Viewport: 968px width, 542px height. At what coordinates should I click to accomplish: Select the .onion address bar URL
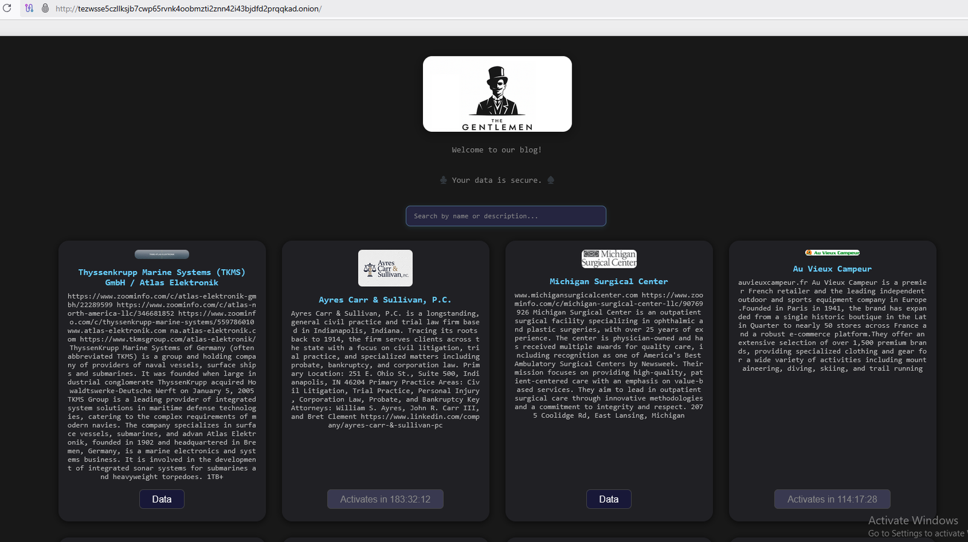[189, 9]
